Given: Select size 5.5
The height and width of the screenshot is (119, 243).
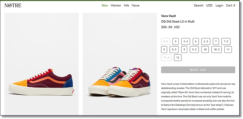Looking at the screenshot, I should pos(186,41).
